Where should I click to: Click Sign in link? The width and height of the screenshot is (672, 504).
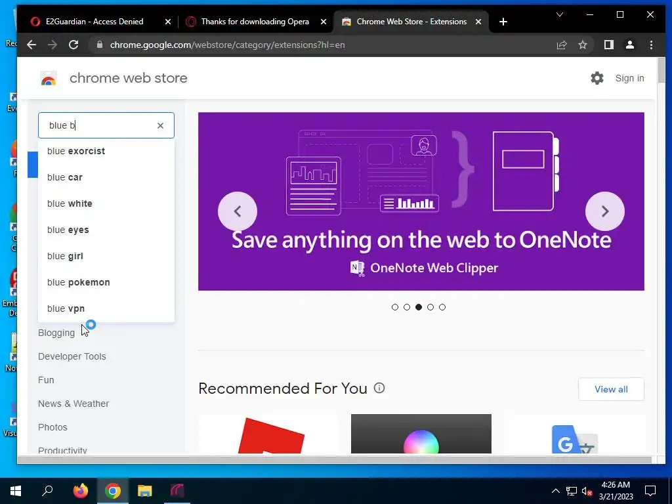[x=629, y=78]
